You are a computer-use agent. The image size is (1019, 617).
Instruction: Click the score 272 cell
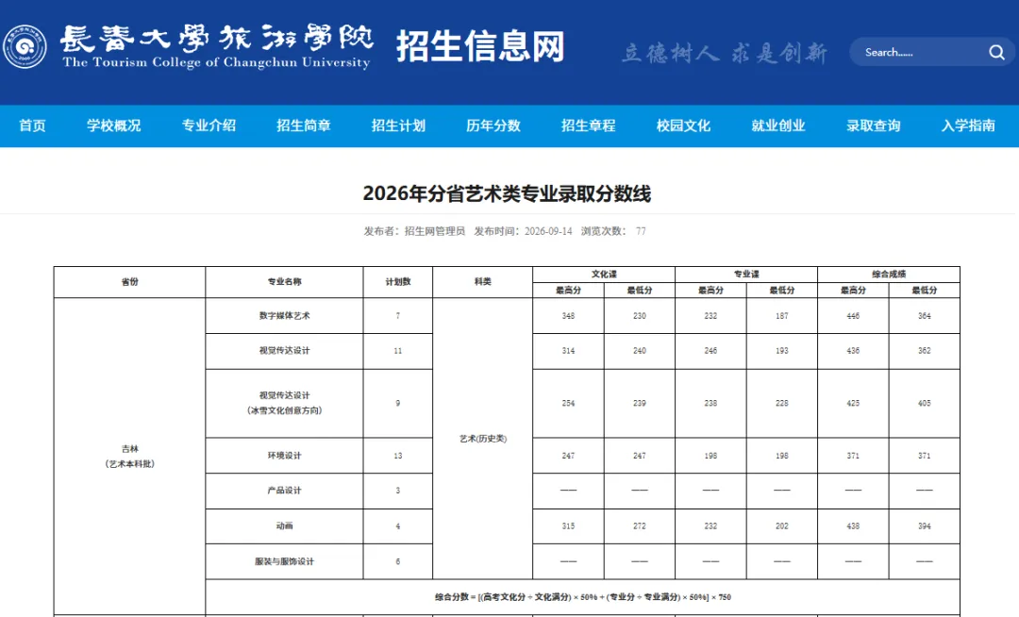pyautogui.click(x=640, y=526)
